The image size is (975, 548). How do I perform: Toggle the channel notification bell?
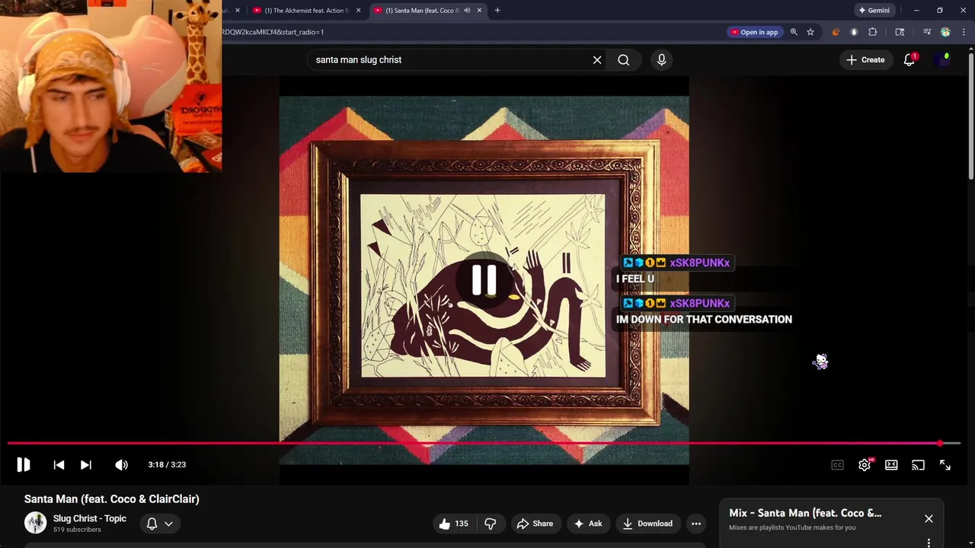[152, 524]
